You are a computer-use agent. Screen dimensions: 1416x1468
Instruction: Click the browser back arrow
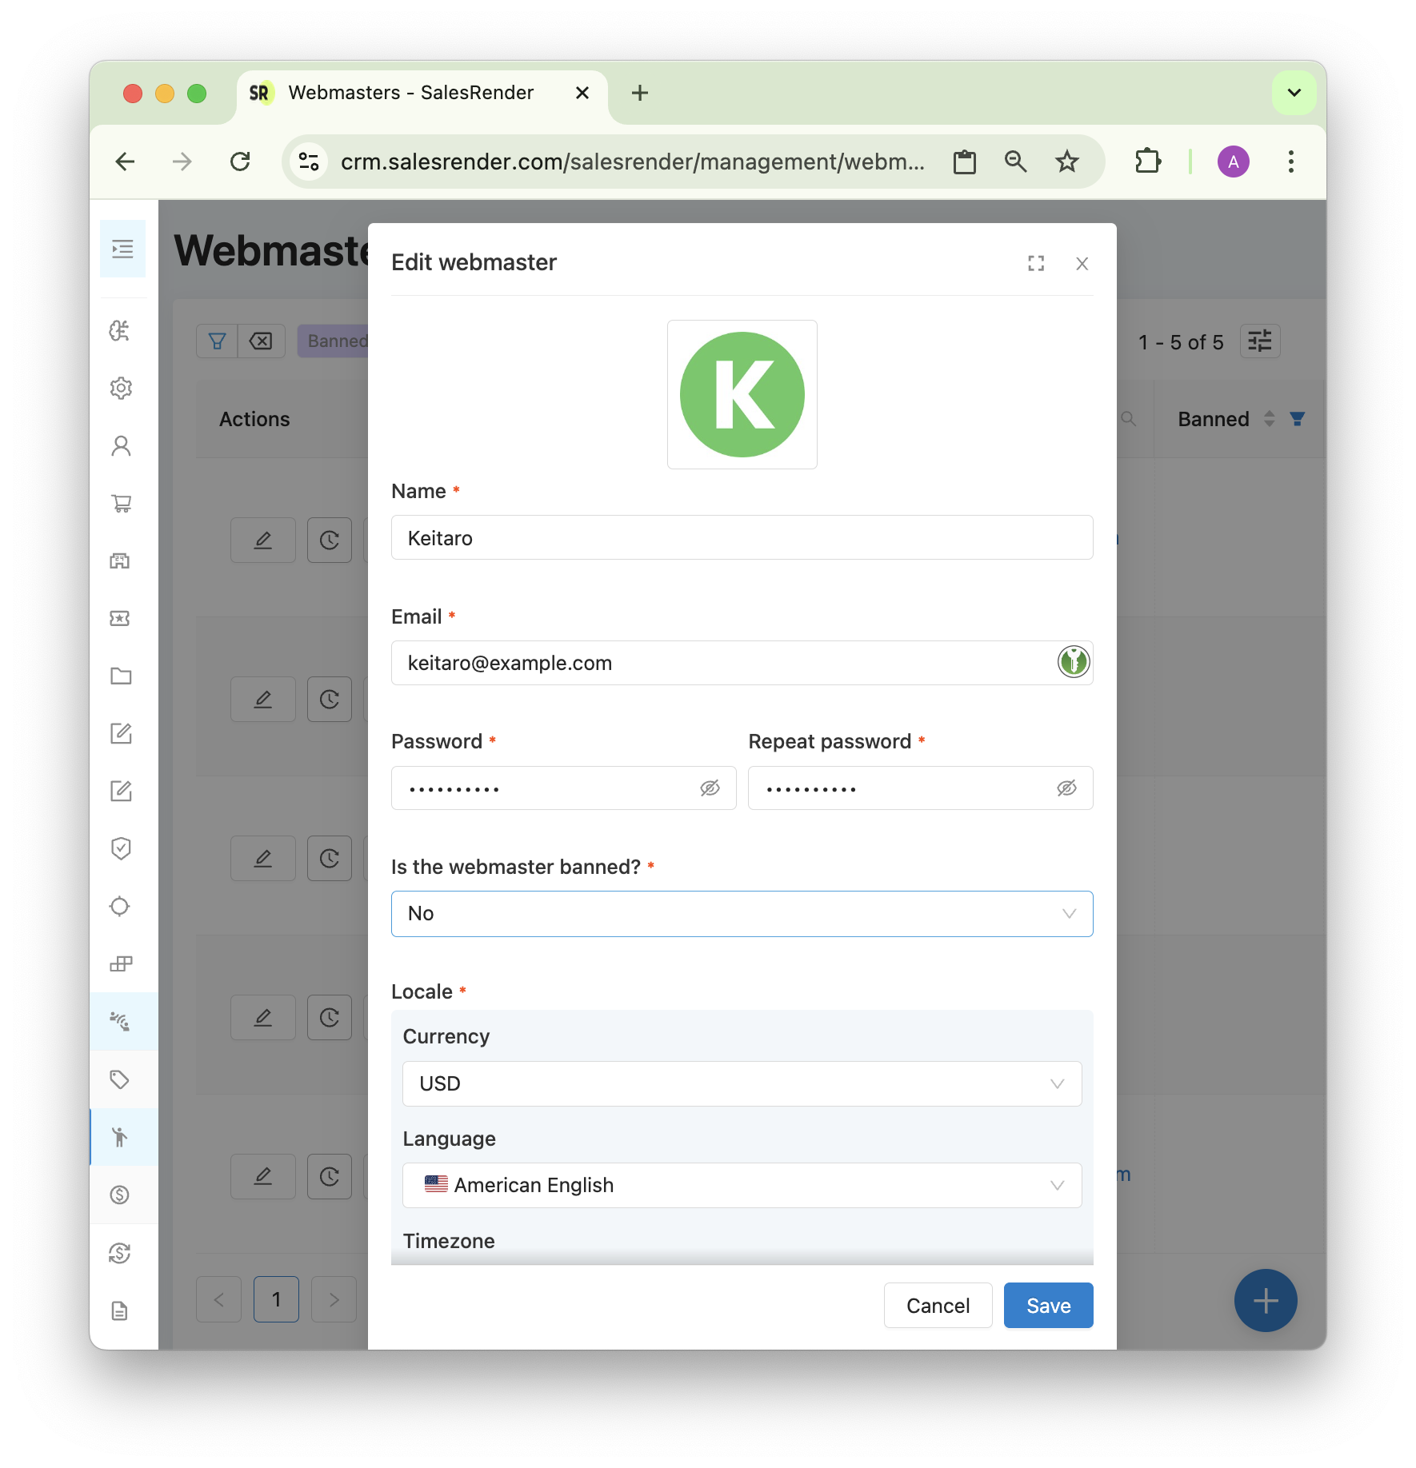tap(125, 162)
